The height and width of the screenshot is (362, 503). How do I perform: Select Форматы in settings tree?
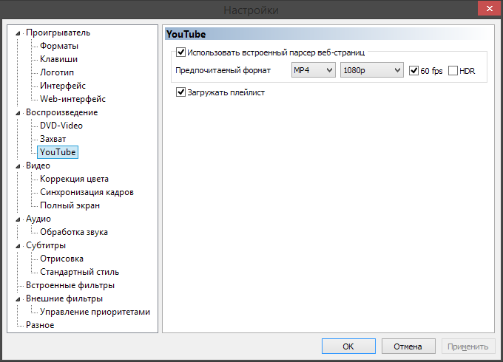coord(59,46)
